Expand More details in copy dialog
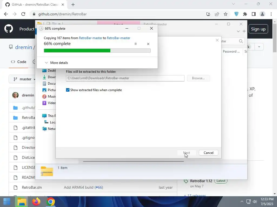 (x=56, y=63)
